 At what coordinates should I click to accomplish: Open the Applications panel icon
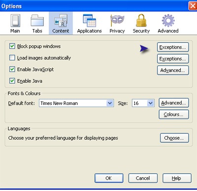coord(90,21)
